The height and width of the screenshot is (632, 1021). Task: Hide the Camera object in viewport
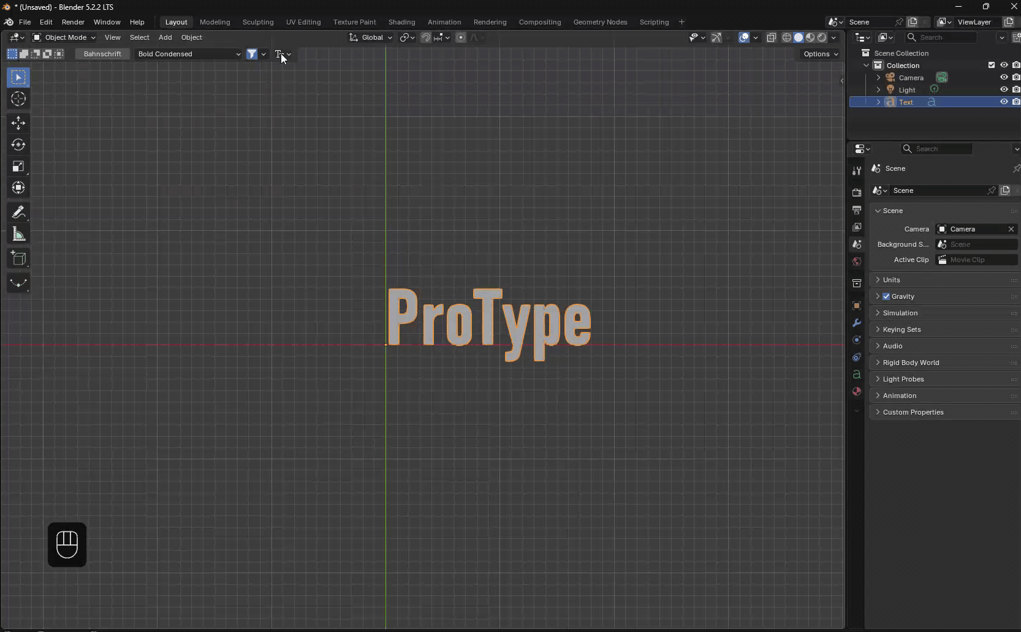[x=1004, y=77]
